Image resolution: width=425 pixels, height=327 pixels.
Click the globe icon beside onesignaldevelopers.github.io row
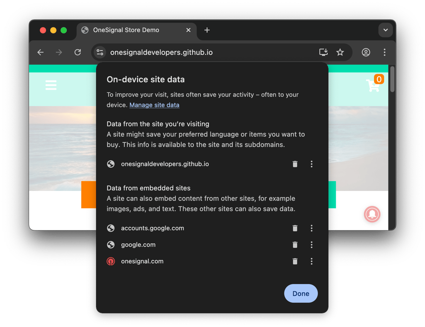(x=110, y=164)
